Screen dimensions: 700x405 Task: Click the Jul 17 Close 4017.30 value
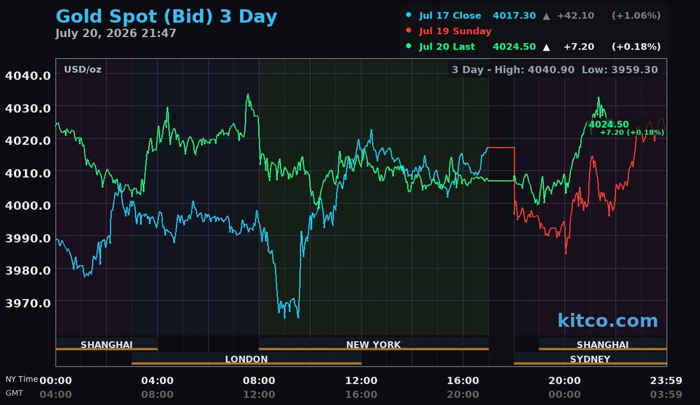(514, 15)
